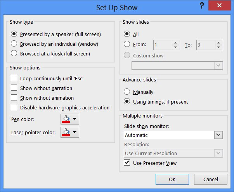234x192 pixels.
Task: Toggle Show without animation checkbox
Action: pos(14,98)
